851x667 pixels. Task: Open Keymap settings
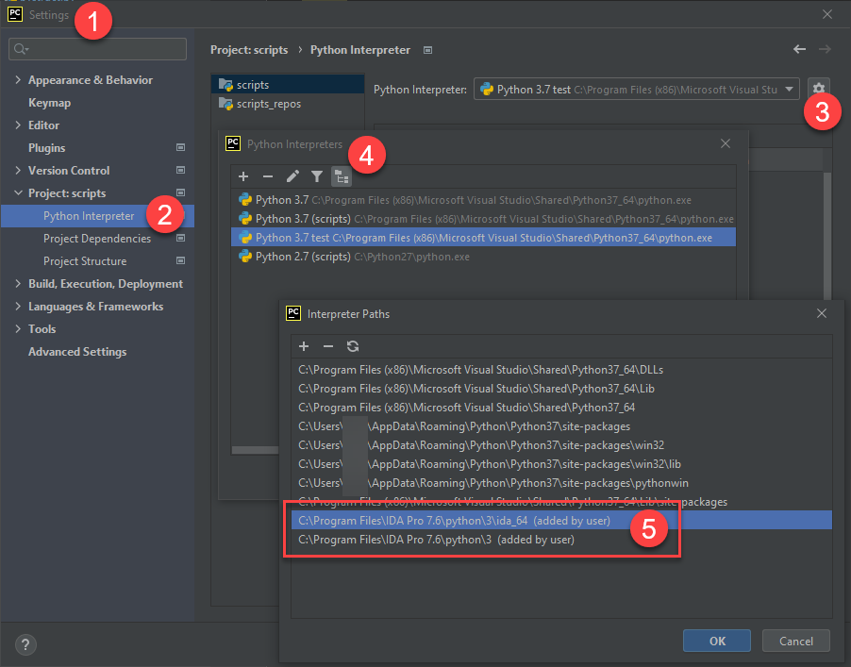coord(49,103)
